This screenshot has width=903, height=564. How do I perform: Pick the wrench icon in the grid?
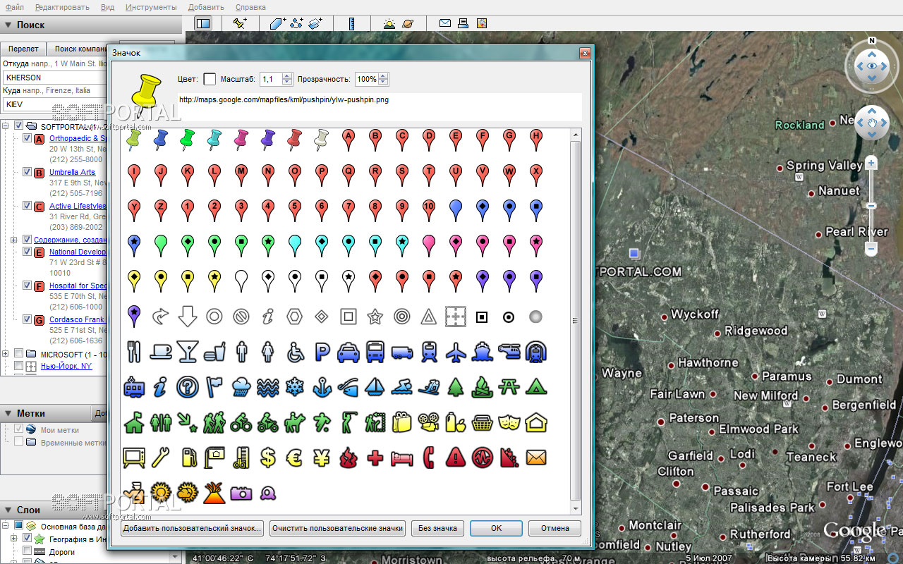[161, 457]
